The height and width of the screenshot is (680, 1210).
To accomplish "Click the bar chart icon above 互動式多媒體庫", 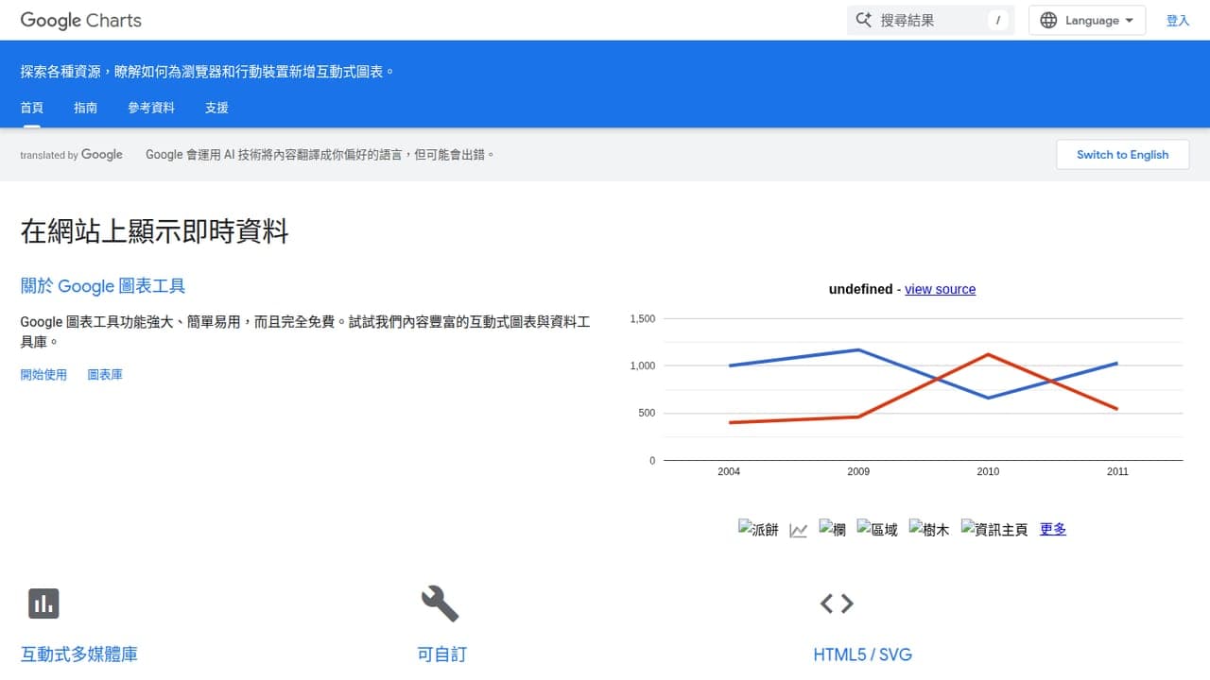I will coord(43,603).
